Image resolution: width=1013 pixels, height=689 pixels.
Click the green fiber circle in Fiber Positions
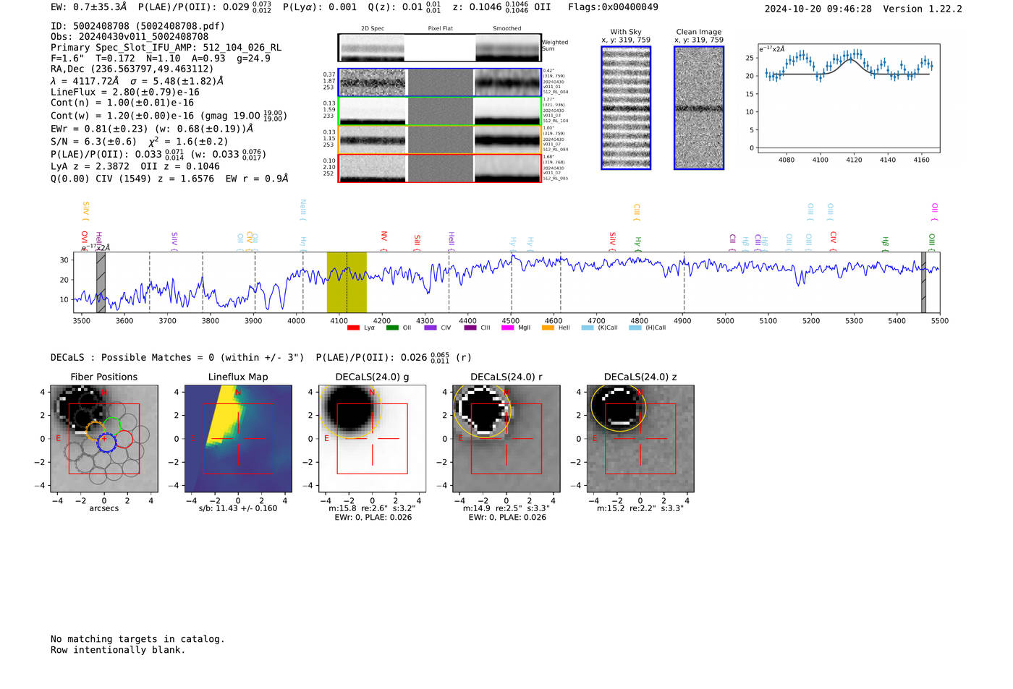point(112,427)
